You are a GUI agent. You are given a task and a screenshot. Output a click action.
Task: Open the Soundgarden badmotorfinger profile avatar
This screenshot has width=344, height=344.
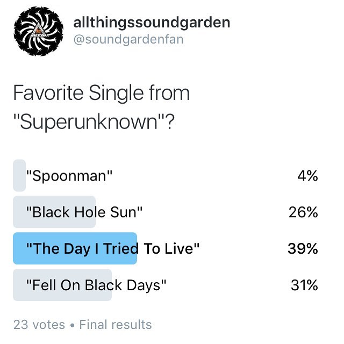tap(38, 31)
